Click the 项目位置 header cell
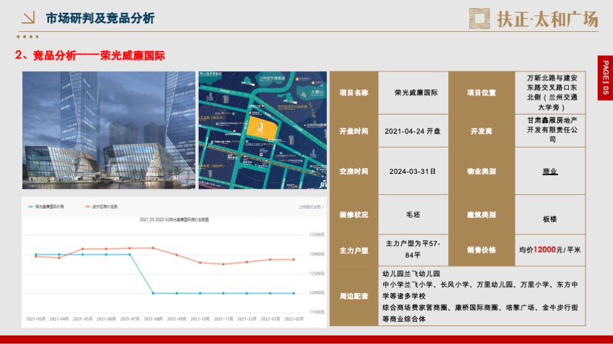 click(x=481, y=92)
